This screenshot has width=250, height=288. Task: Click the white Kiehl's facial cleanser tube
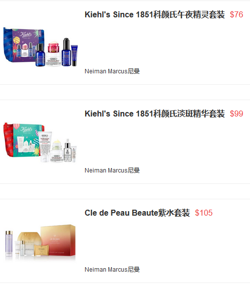45,147
